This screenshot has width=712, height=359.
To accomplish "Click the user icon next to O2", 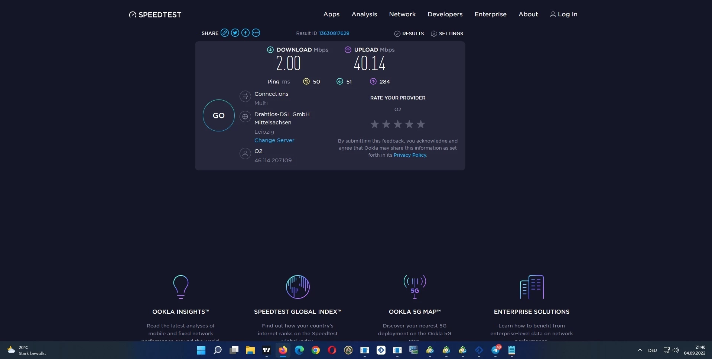I will pyautogui.click(x=245, y=153).
